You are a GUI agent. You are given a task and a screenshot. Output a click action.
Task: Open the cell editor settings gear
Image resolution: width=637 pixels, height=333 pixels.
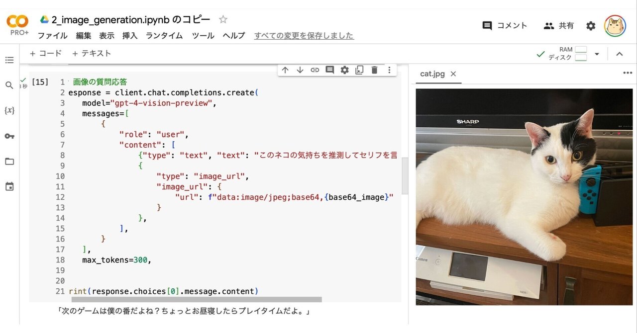(x=344, y=70)
